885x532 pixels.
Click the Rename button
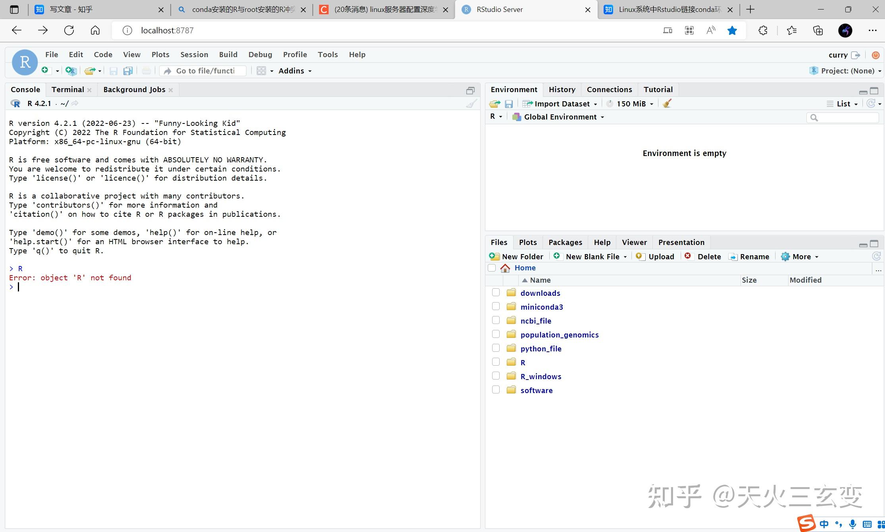point(749,256)
